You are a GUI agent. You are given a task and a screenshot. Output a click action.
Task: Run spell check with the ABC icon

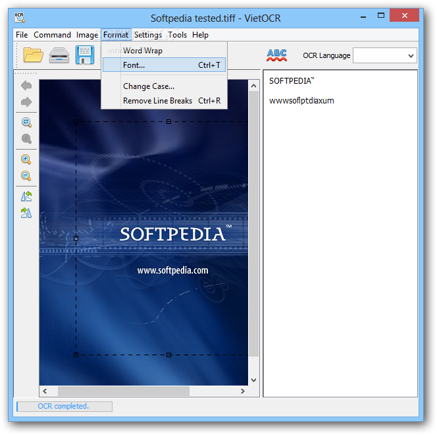coord(276,55)
